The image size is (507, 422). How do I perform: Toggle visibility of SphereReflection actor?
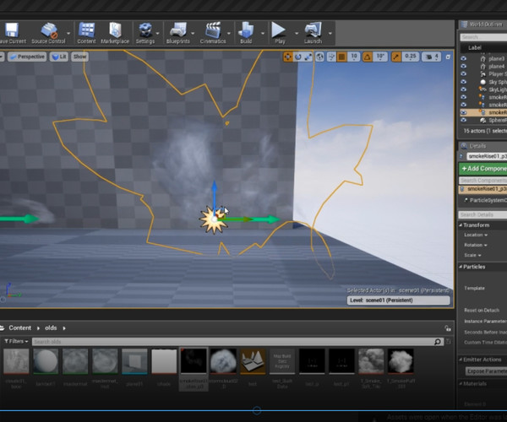[x=464, y=120]
